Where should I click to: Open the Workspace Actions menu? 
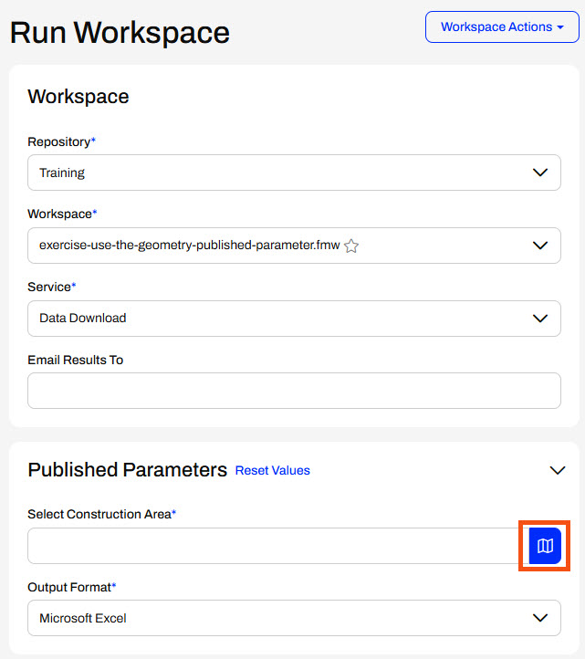click(502, 27)
